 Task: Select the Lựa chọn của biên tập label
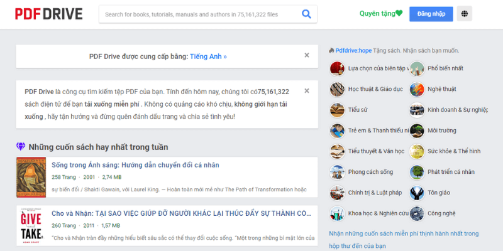click(x=379, y=68)
